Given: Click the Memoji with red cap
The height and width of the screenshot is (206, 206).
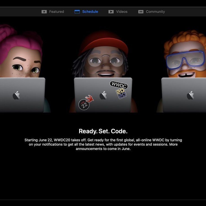Looking at the screenshot, I should (103, 55).
